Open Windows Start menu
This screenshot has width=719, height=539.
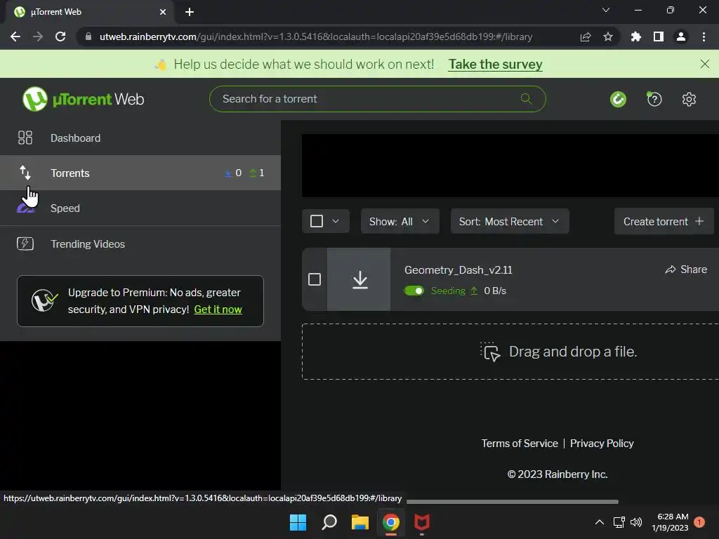point(298,522)
